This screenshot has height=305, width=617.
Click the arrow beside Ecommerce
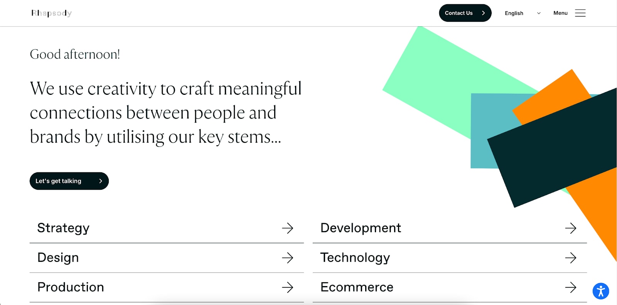coord(570,287)
